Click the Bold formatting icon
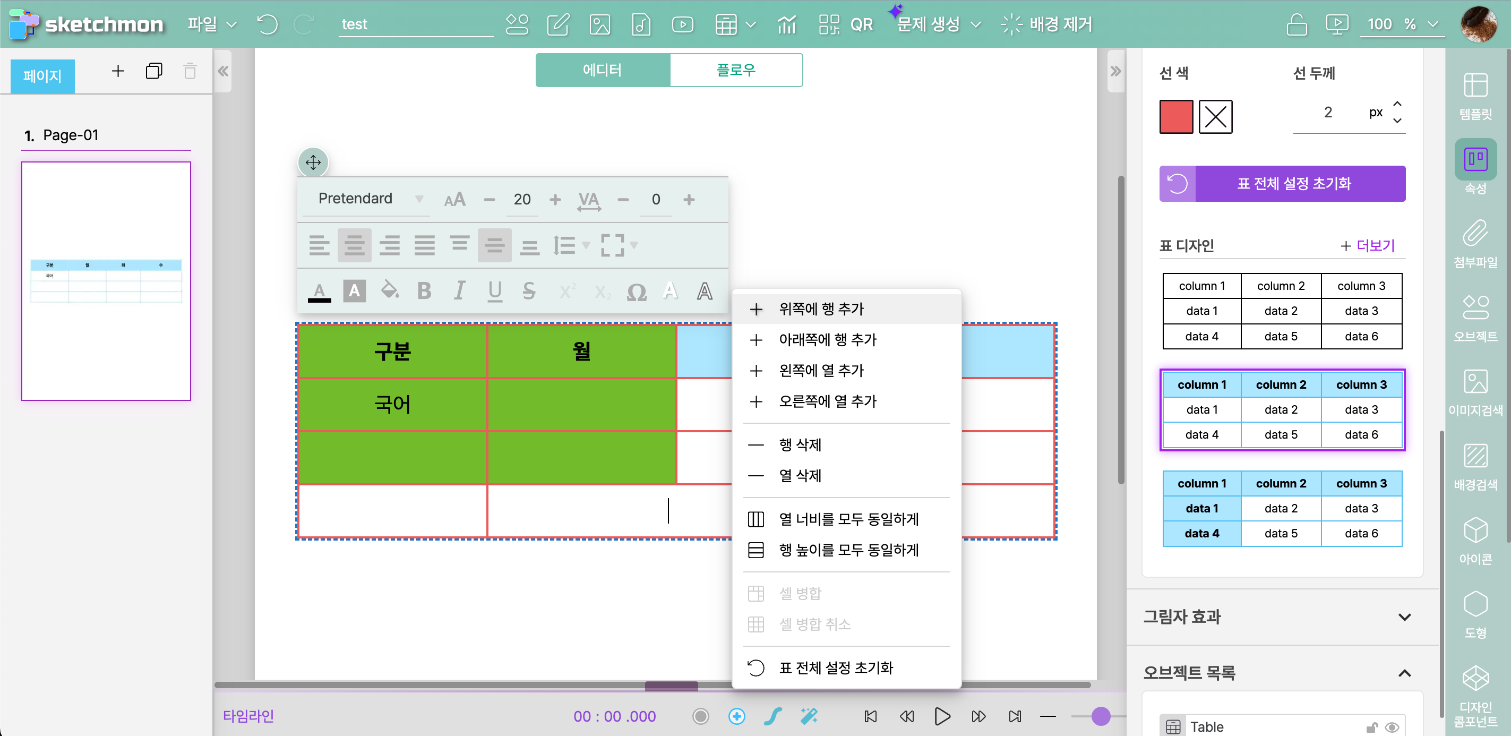Viewport: 1511px width, 736px height. [424, 291]
